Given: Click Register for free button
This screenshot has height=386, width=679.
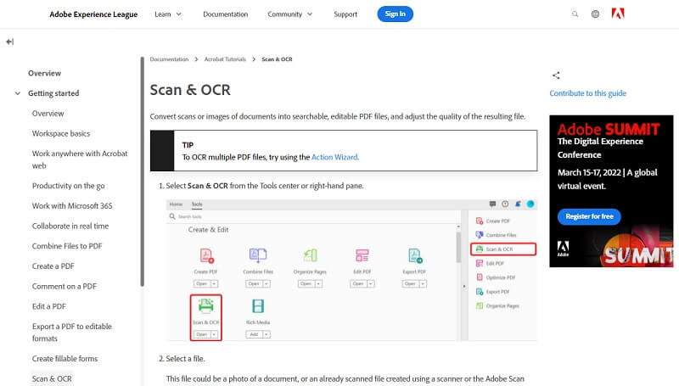Looking at the screenshot, I should tap(589, 216).
